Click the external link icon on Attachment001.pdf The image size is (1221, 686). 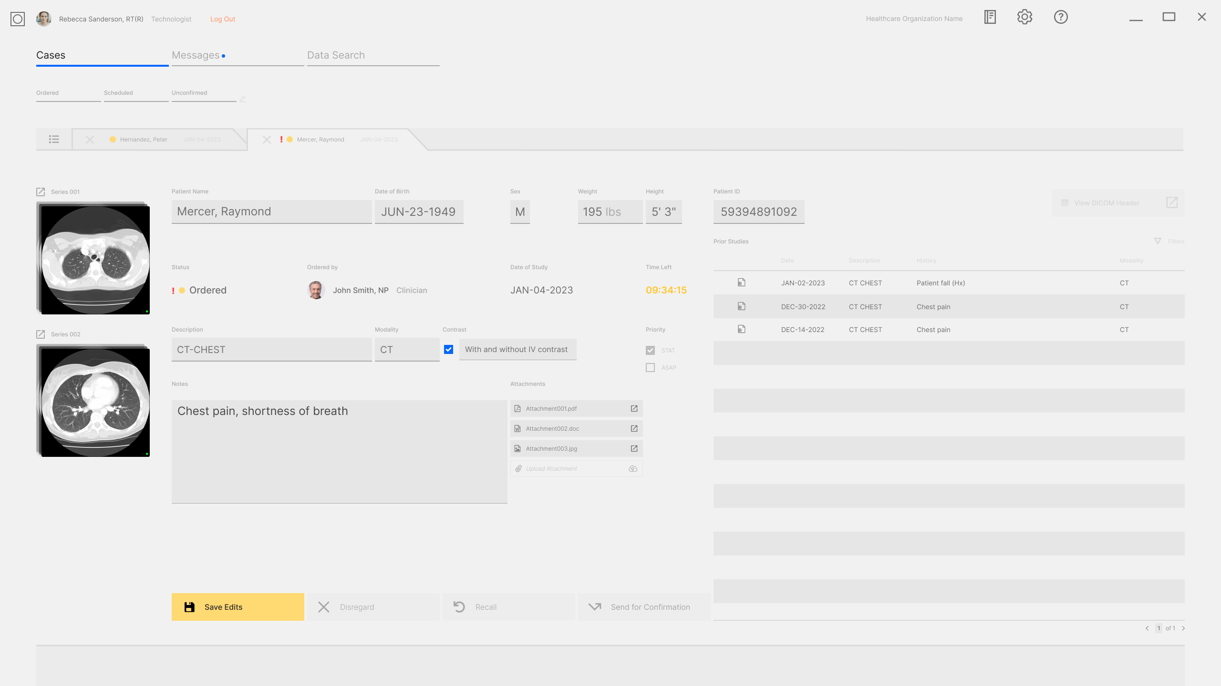[x=634, y=409]
